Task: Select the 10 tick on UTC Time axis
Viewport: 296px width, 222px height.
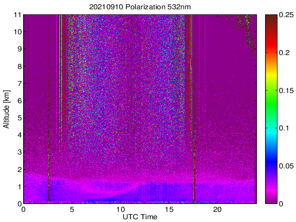Action: click(x=120, y=210)
